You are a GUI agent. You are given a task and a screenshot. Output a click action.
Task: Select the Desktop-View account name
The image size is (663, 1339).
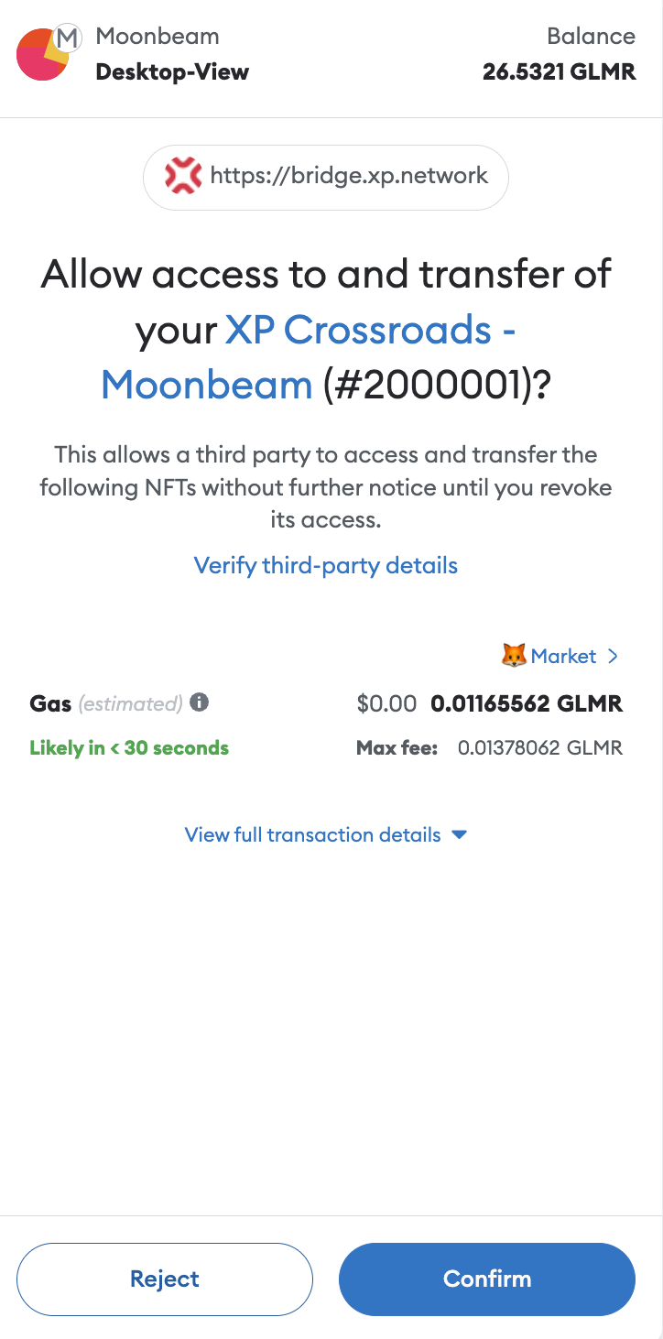(172, 71)
